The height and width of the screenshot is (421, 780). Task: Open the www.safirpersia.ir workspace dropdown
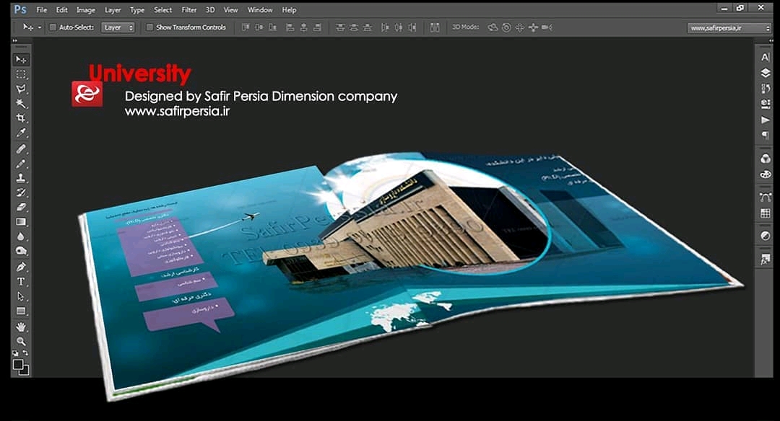pos(729,27)
